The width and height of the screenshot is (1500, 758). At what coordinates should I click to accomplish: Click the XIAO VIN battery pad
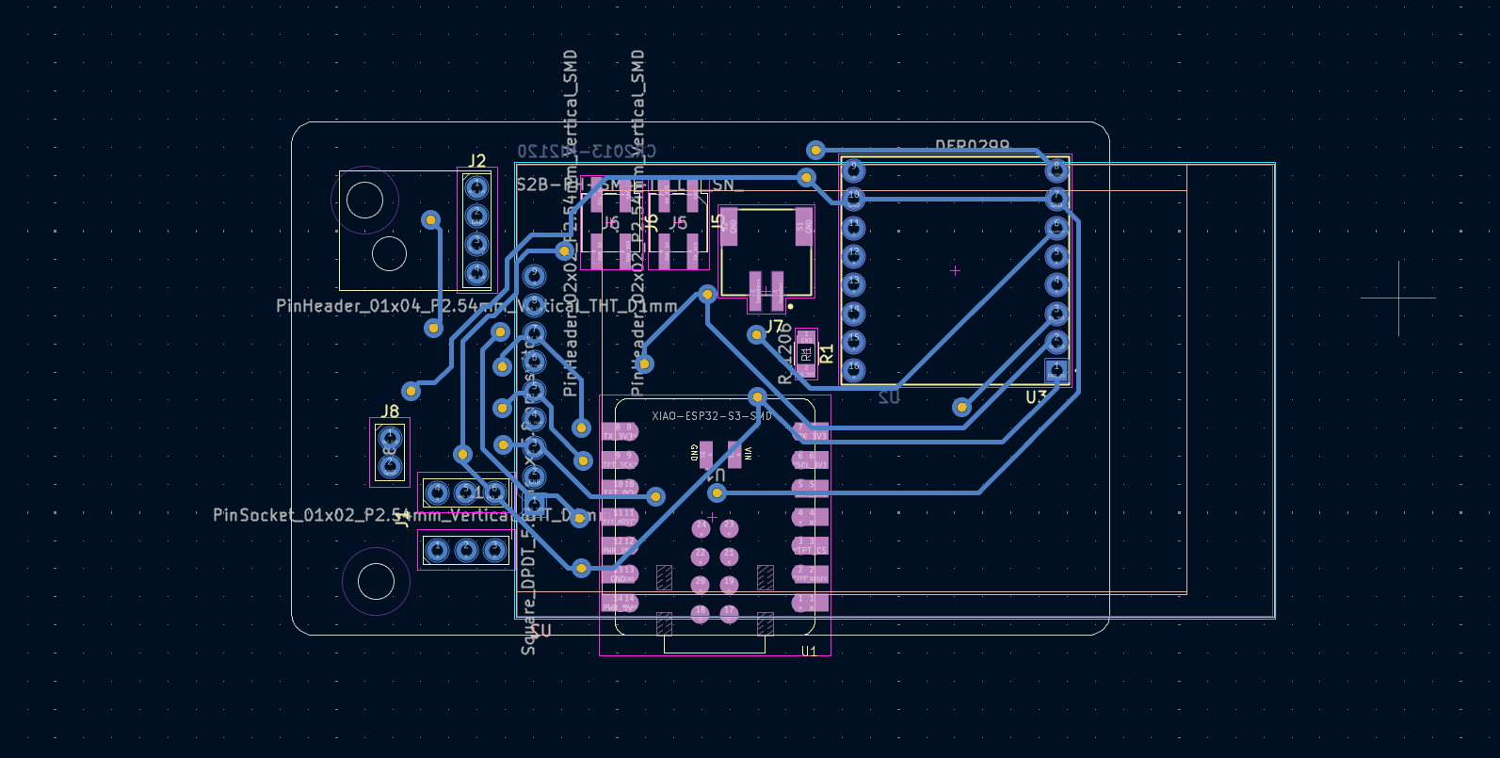coord(734,454)
